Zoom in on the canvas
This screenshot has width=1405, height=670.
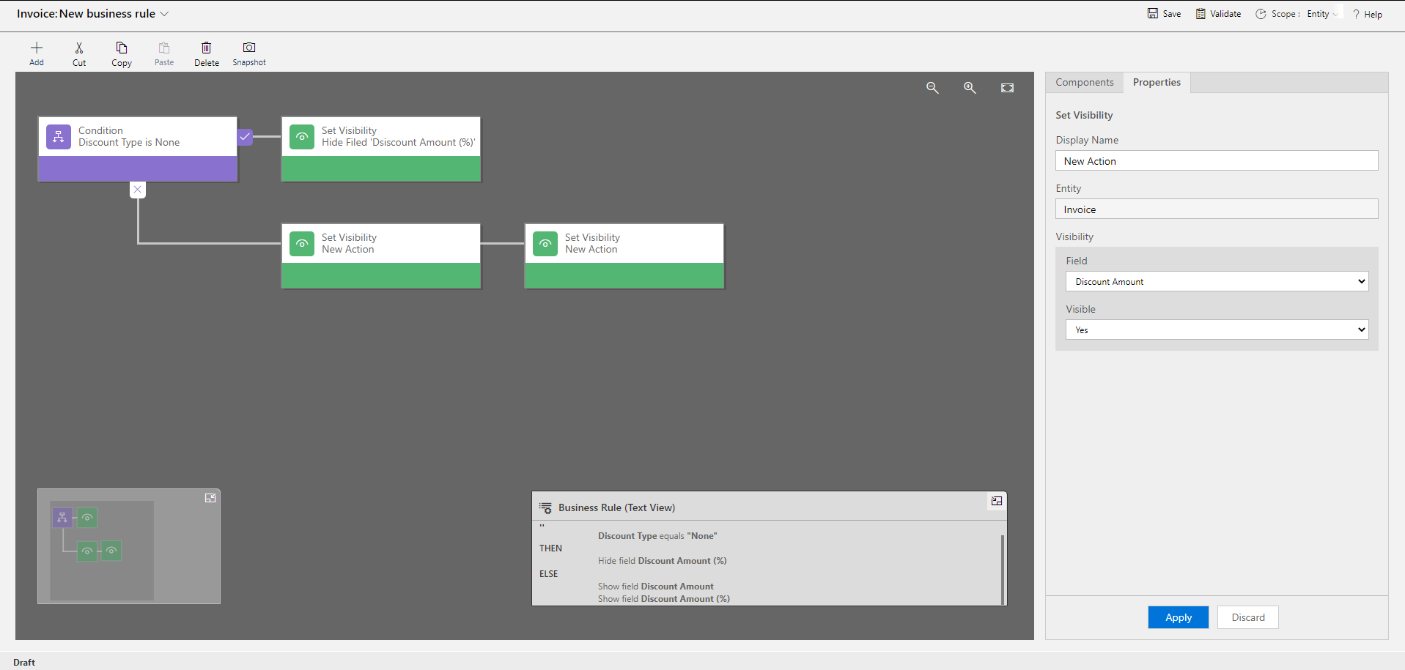[x=969, y=87]
